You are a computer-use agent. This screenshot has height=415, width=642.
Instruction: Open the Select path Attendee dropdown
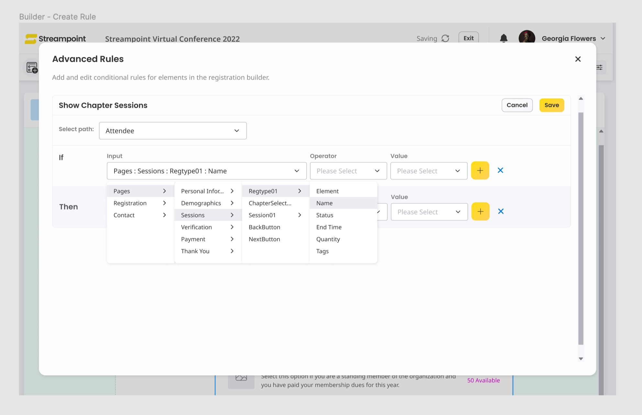tap(172, 131)
